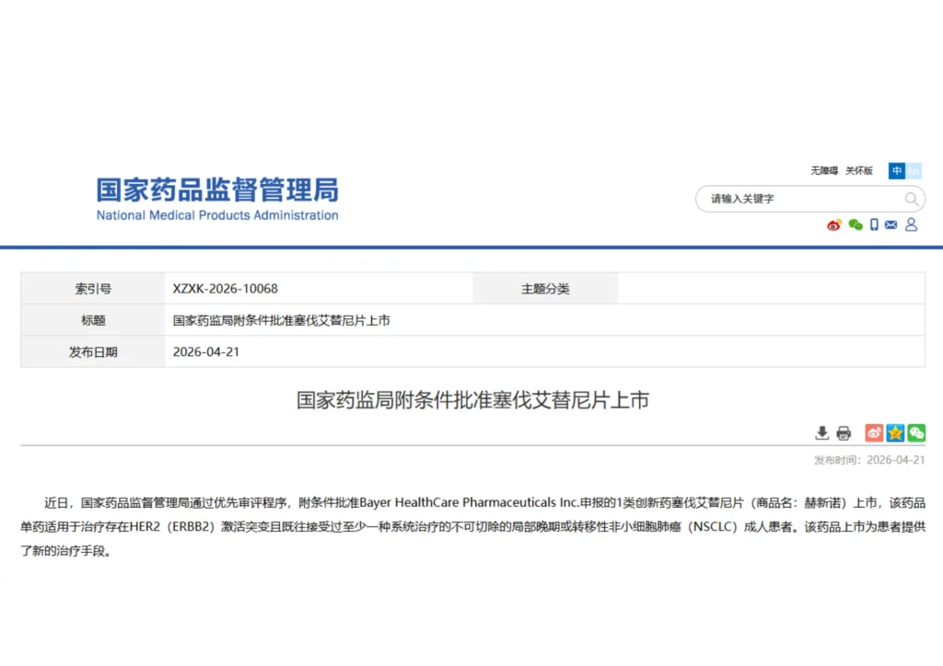Screen dimensions: 943x666
Task: Switch language to English (En)
Action: coord(914,170)
